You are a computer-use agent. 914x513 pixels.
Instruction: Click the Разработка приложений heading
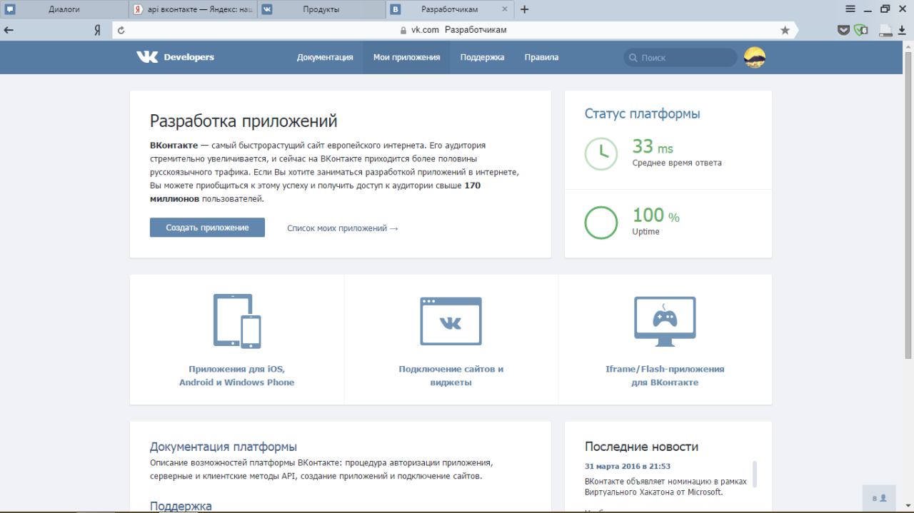243,121
